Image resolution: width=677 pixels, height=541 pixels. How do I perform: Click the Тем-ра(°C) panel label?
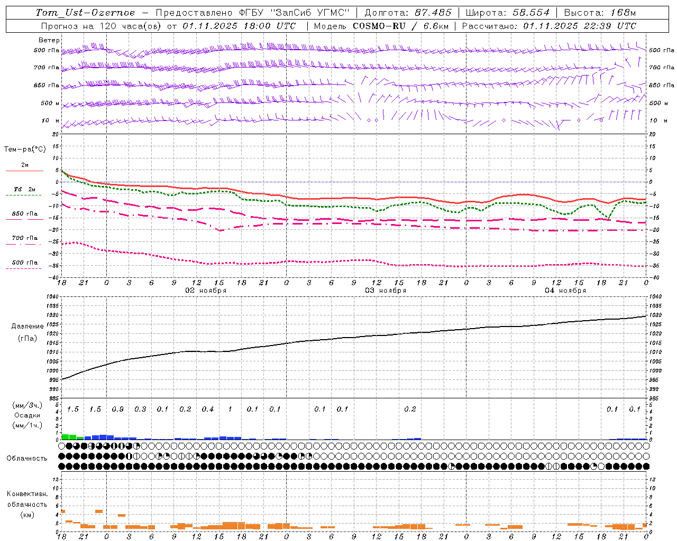pyautogui.click(x=25, y=150)
